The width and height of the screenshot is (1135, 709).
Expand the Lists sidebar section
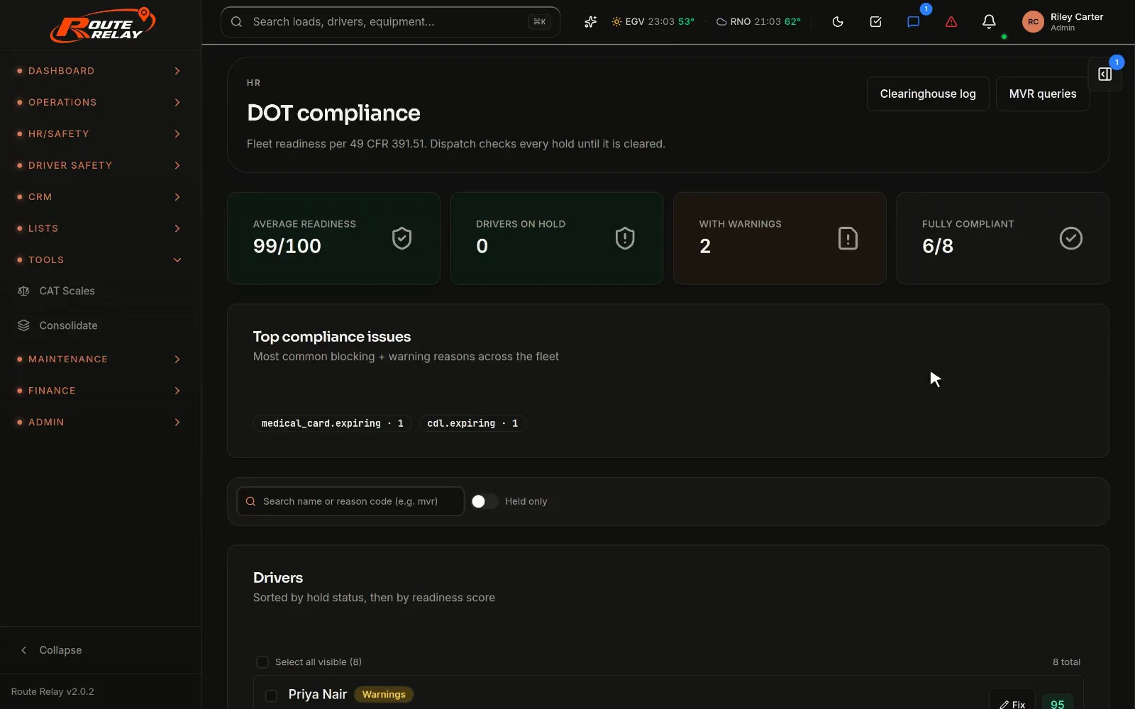[x=100, y=228]
